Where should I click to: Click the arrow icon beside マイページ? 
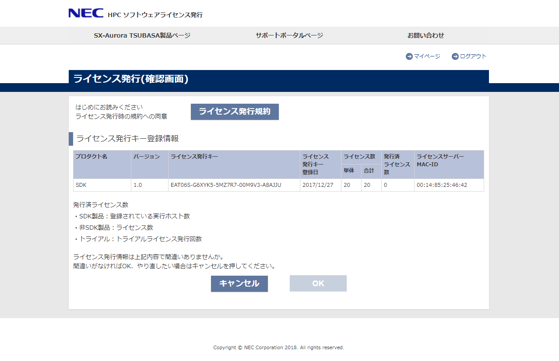pos(409,56)
